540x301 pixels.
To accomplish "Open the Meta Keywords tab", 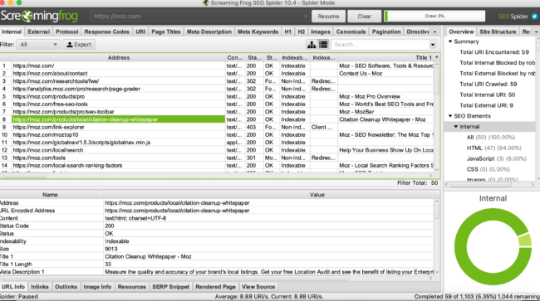I will pos(258,32).
